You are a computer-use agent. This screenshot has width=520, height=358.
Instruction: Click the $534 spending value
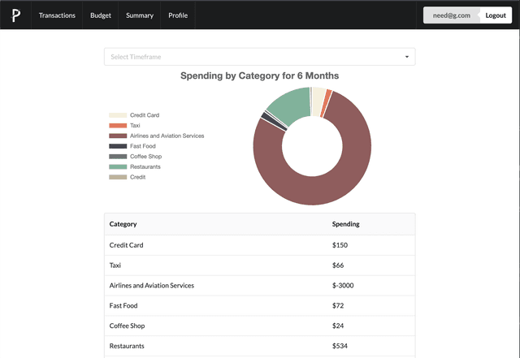click(x=340, y=346)
